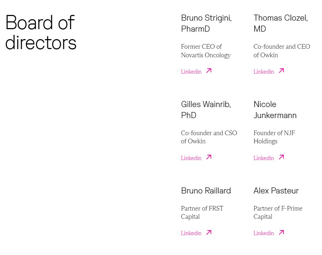The width and height of the screenshot is (322, 255).
Task: Visit Gilles Wainrib's Linkedin text link
Action: pyautogui.click(x=191, y=158)
